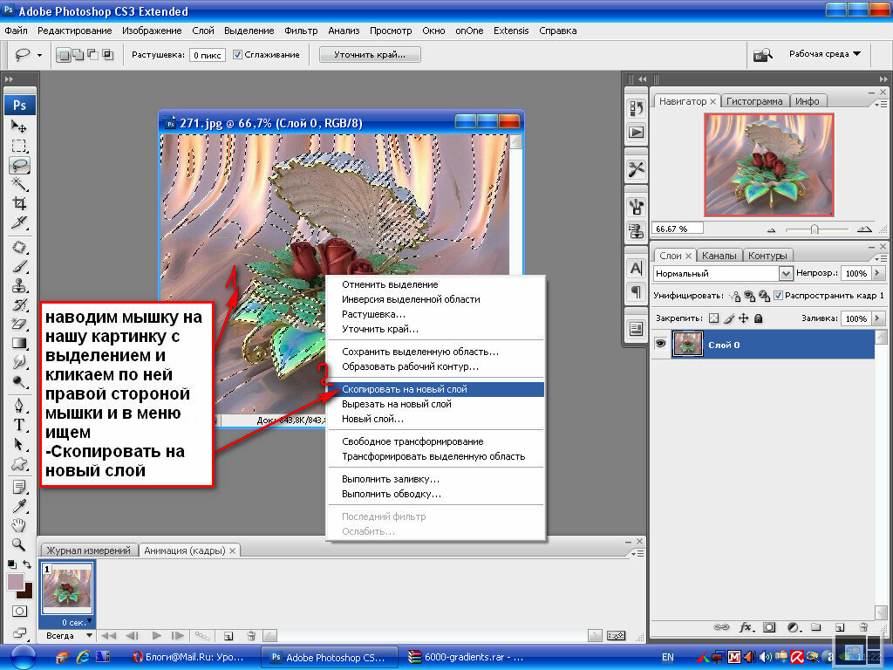
Task: Toggle lock position
Action: 744,318
